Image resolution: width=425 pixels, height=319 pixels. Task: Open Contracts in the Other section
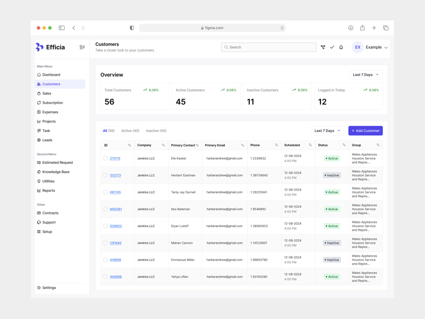tap(60, 213)
